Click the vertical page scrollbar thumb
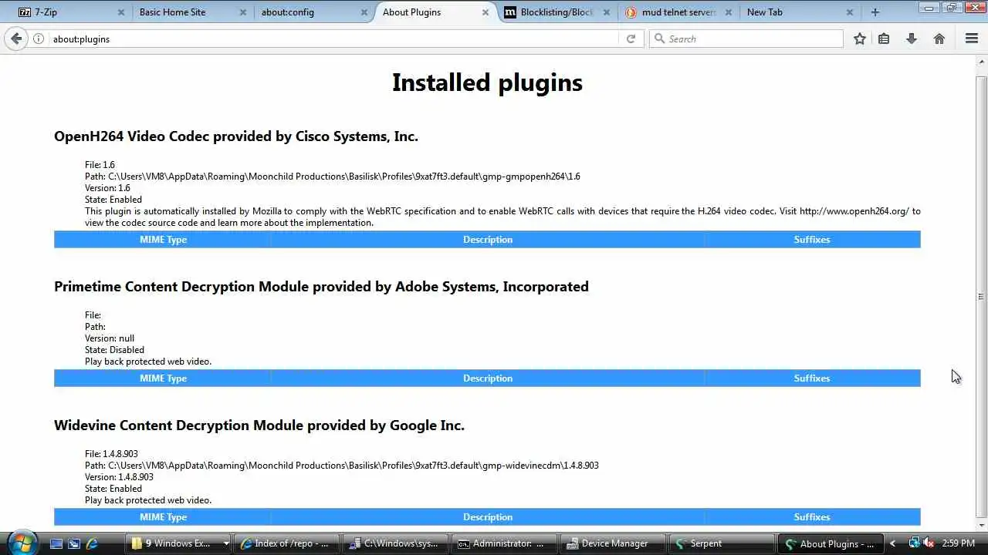988x555 pixels. [981, 297]
